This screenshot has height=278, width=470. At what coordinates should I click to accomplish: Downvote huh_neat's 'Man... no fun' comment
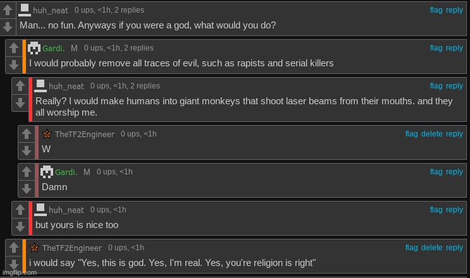coord(7,27)
